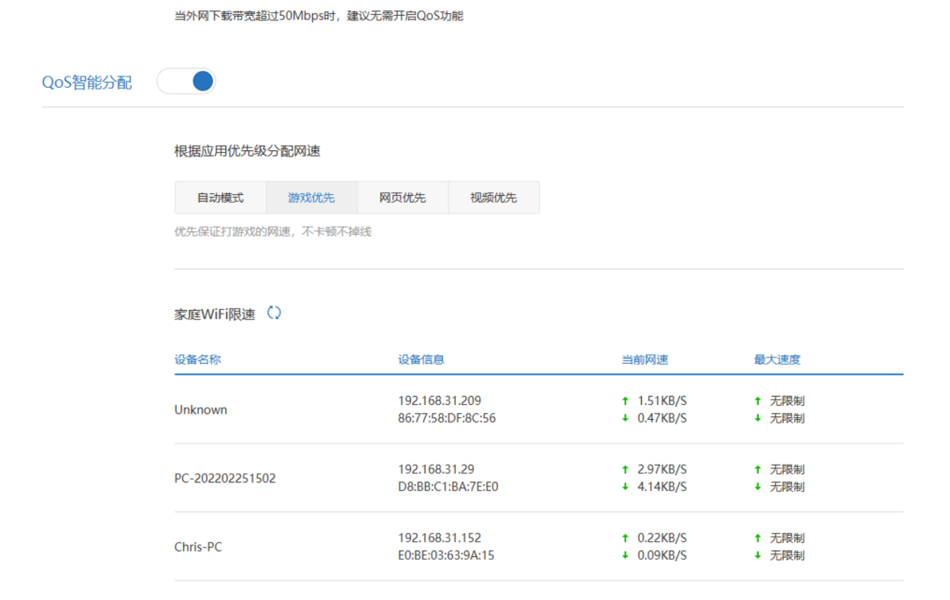This screenshot has height=600, width=950.
Task: Click MAC address D8:BB:C1:BA:7E:E0
Action: [448, 487]
